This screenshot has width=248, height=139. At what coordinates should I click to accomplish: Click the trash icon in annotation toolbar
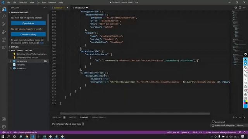click(245, 86)
